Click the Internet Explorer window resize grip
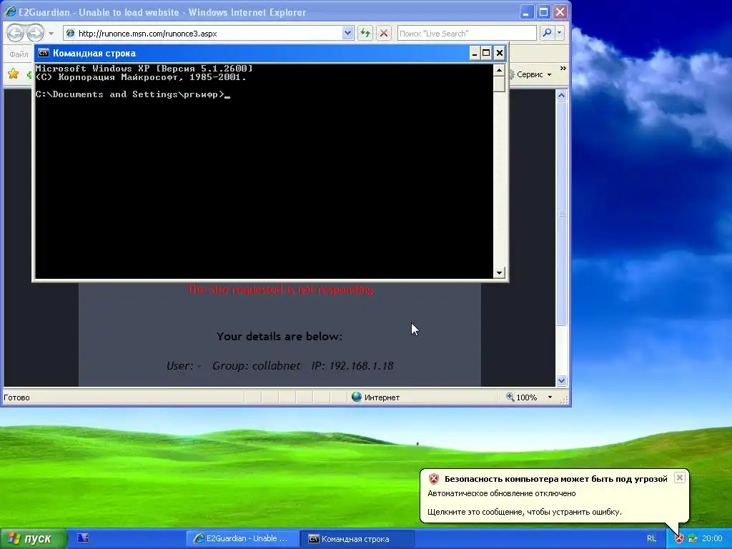The width and height of the screenshot is (732, 549). [564, 400]
